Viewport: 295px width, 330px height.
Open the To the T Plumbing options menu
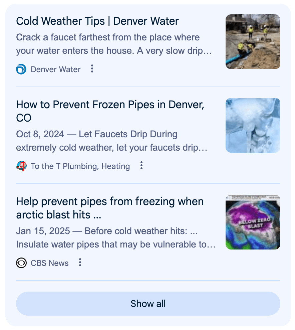141,166
